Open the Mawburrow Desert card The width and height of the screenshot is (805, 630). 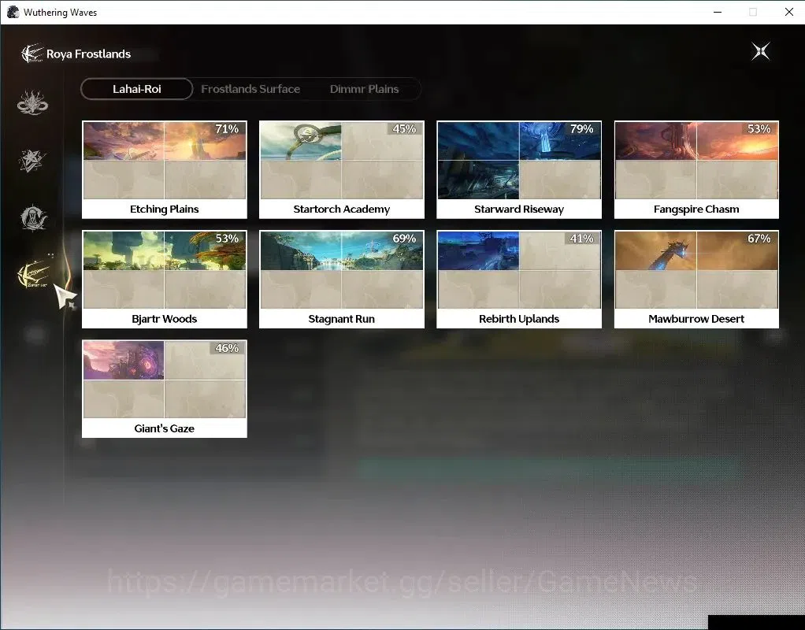[x=696, y=280]
